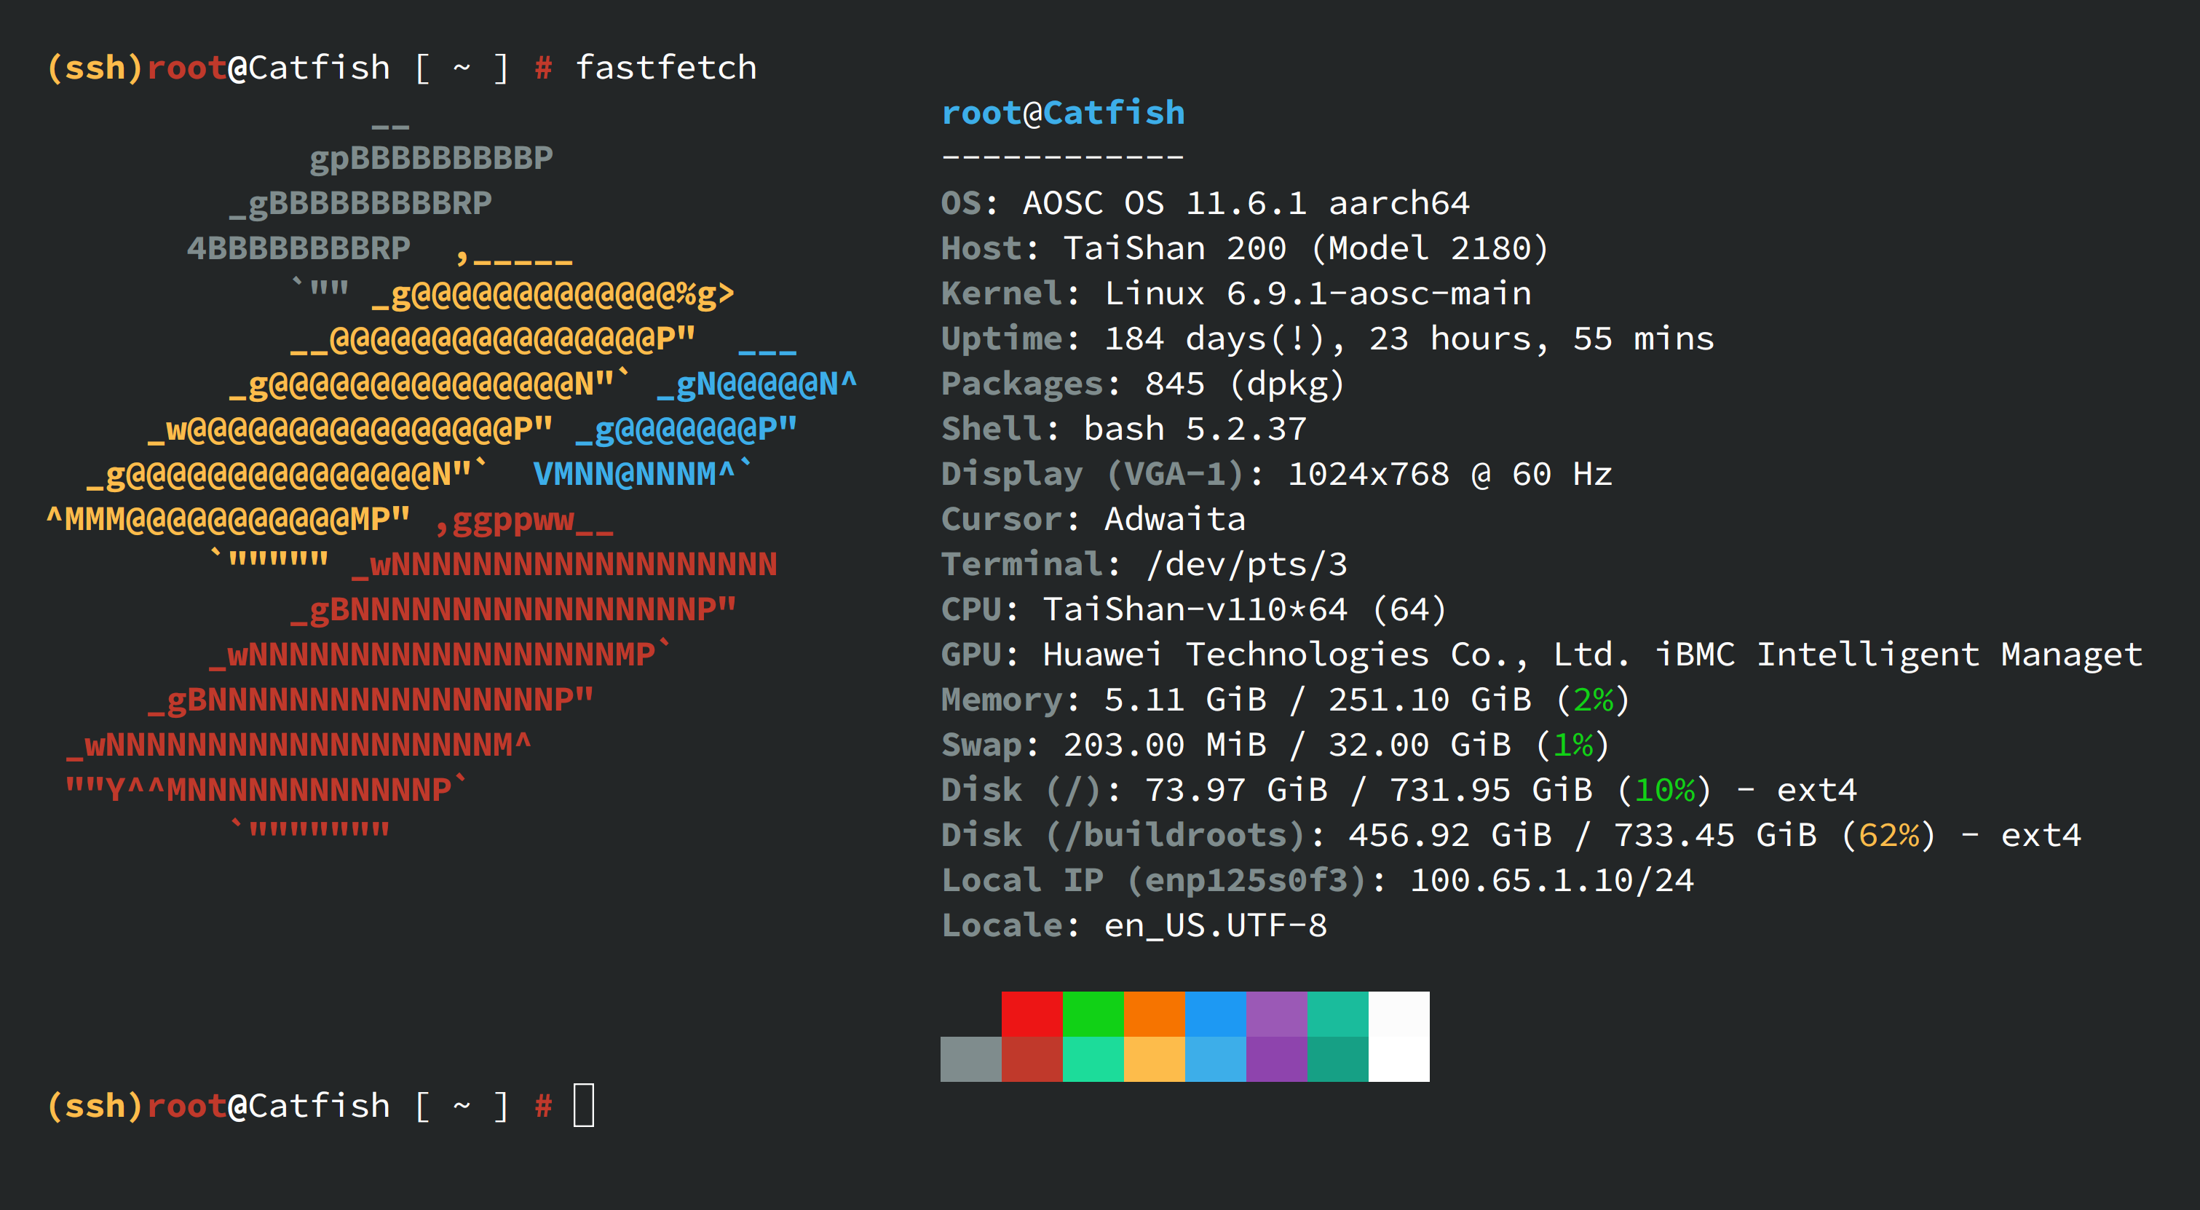Click the bright red color swatch

[x=1032, y=1013]
